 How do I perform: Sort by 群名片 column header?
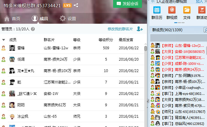49,40
